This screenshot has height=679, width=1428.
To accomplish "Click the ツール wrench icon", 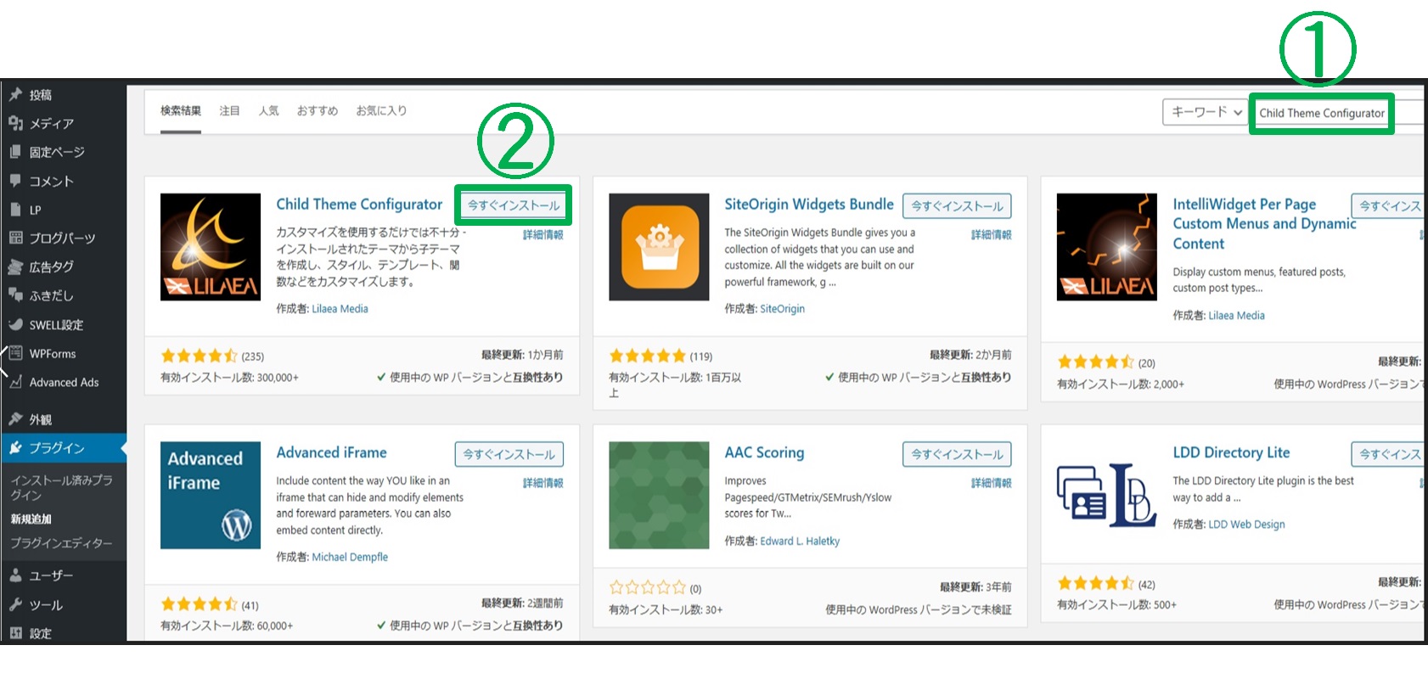I will point(15,605).
